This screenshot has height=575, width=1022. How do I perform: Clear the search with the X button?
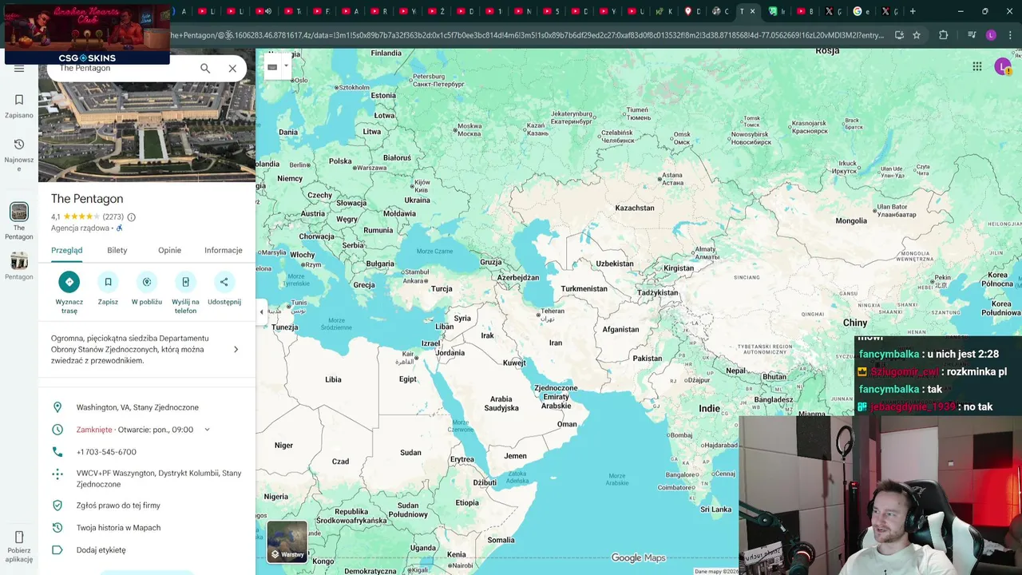232,69
